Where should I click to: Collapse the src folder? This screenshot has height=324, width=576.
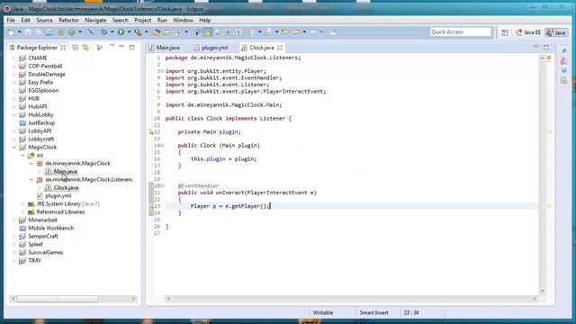tap(22, 156)
